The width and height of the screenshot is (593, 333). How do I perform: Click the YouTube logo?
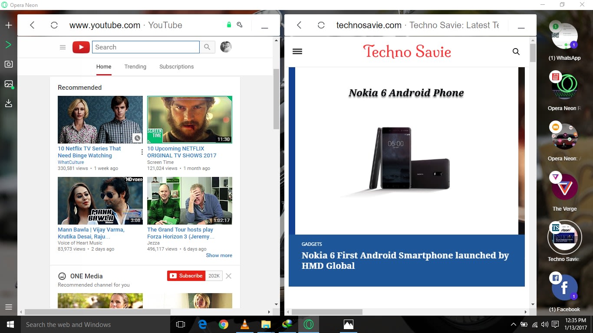81,47
